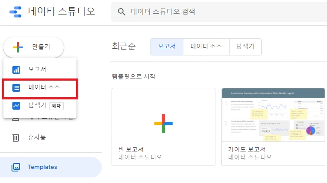Choose 탐색기 from the create menu

click(40, 105)
